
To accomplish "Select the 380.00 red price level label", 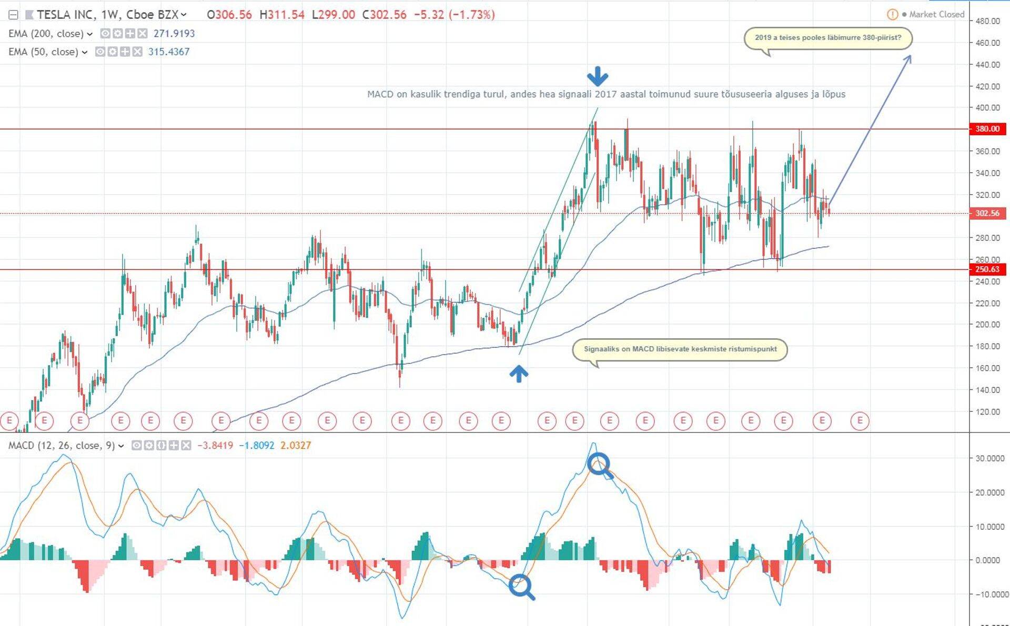I will [987, 129].
